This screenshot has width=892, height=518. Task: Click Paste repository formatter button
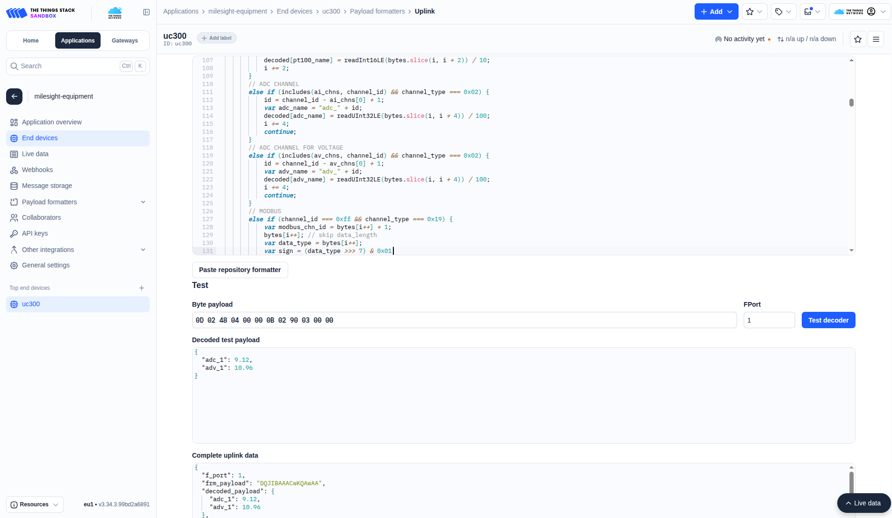tap(240, 270)
